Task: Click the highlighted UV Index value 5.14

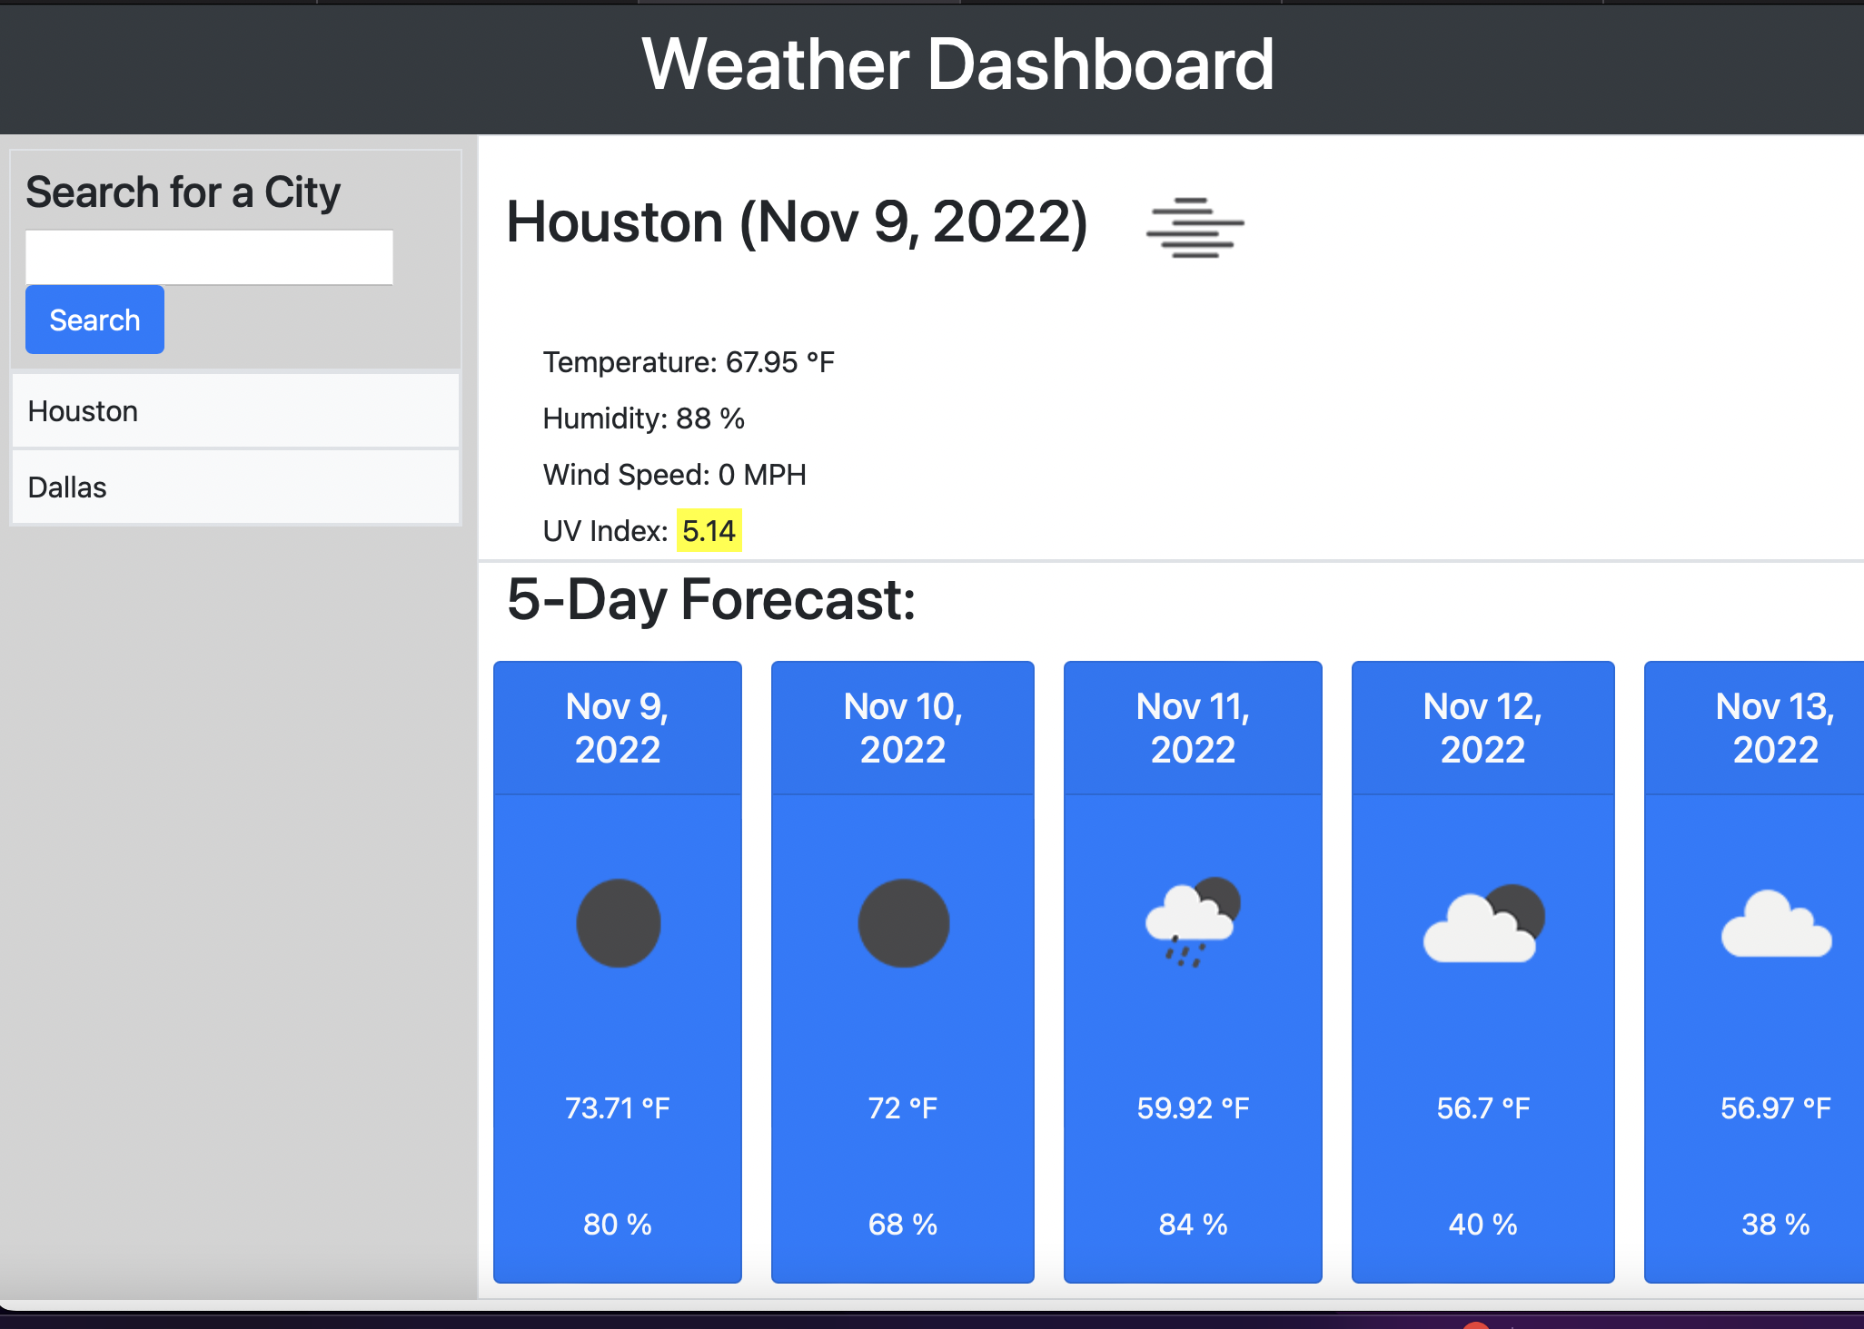Action: point(709,530)
